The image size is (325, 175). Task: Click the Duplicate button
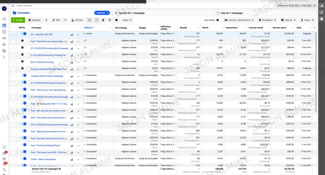35,20
